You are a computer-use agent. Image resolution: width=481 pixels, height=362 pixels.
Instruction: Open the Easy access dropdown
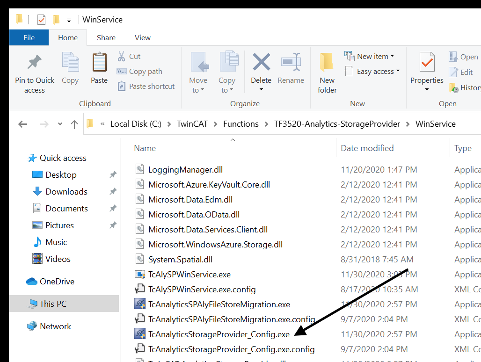(x=372, y=72)
